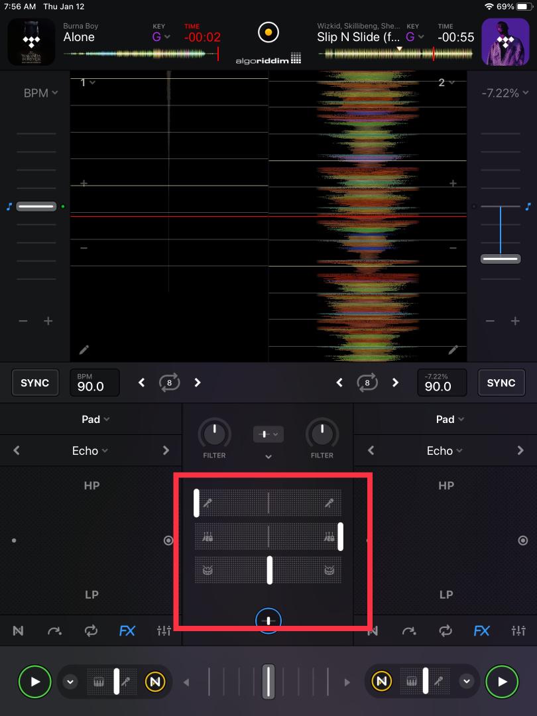Screen dimensions: 537x716
Task: Move crossfader left with the left triangle
Action: tap(186, 682)
